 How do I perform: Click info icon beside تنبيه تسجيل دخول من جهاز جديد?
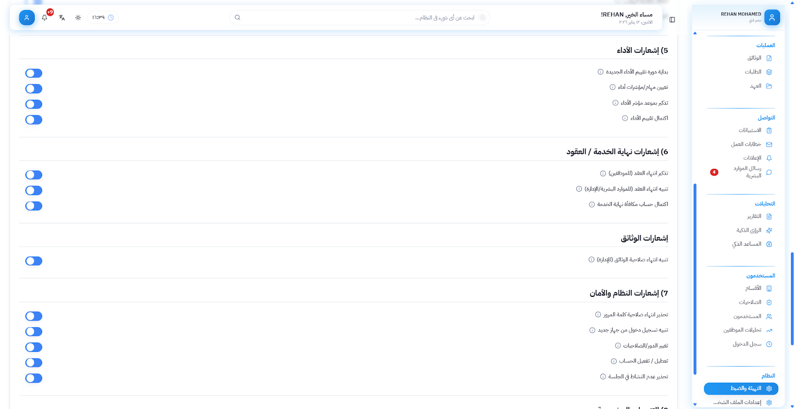(x=592, y=331)
